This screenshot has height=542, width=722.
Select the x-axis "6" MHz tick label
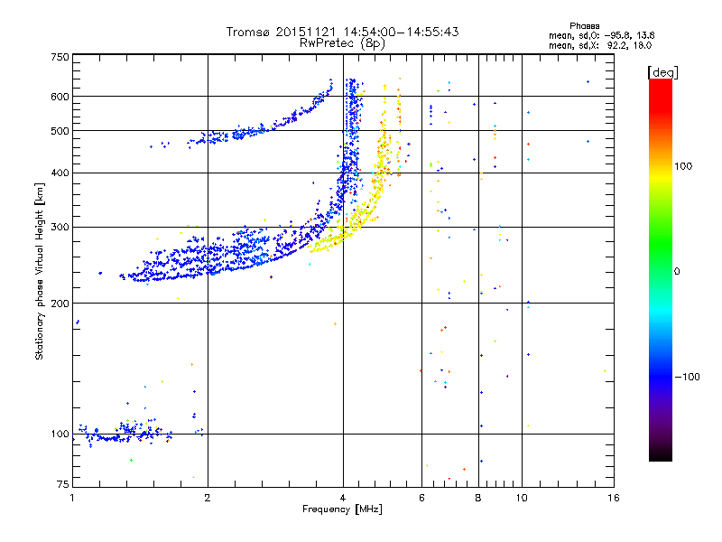pyautogui.click(x=421, y=498)
